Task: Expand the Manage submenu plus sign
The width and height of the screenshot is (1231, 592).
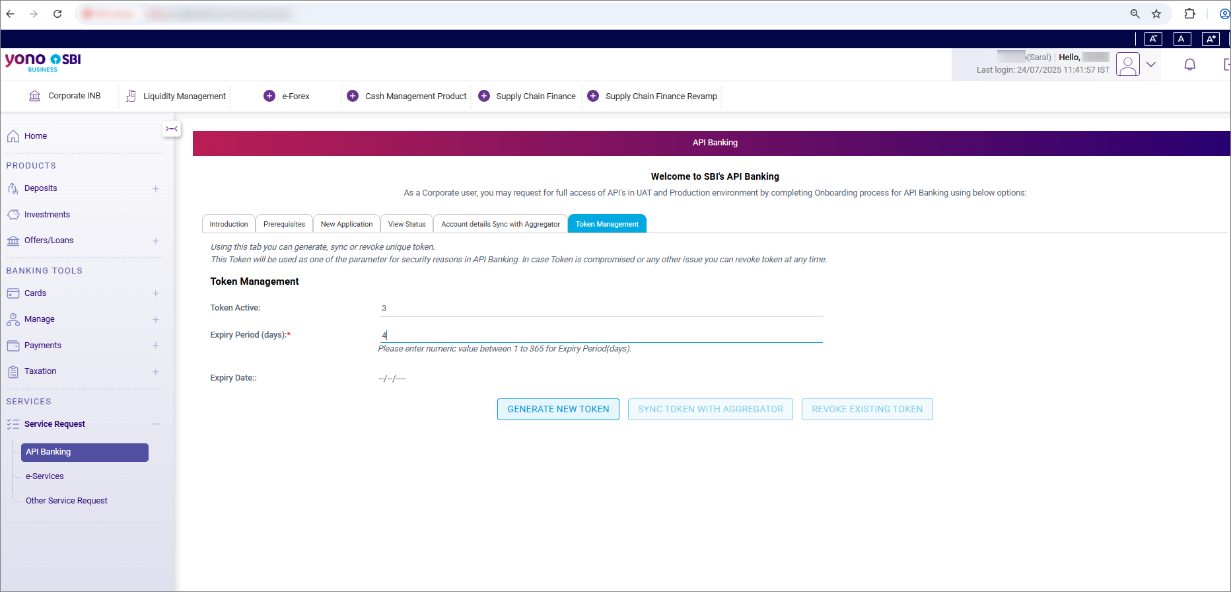Action: [156, 319]
